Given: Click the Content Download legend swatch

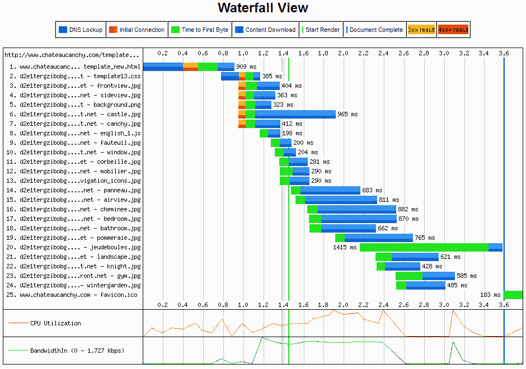Looking at the screenshot, I should pos(239,30).
